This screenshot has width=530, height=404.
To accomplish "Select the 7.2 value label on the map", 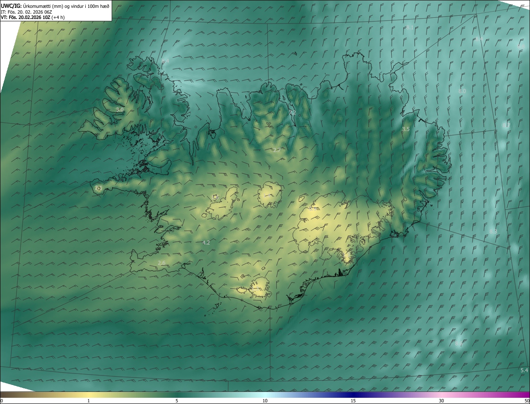I will point(292,113).
